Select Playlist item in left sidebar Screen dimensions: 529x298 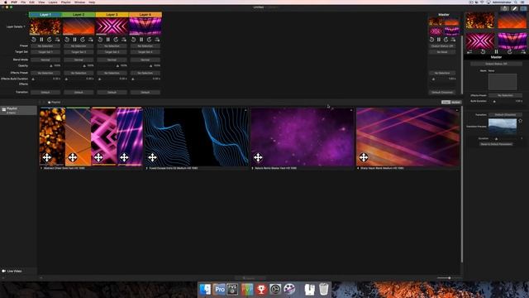click(x=18, y=110)
